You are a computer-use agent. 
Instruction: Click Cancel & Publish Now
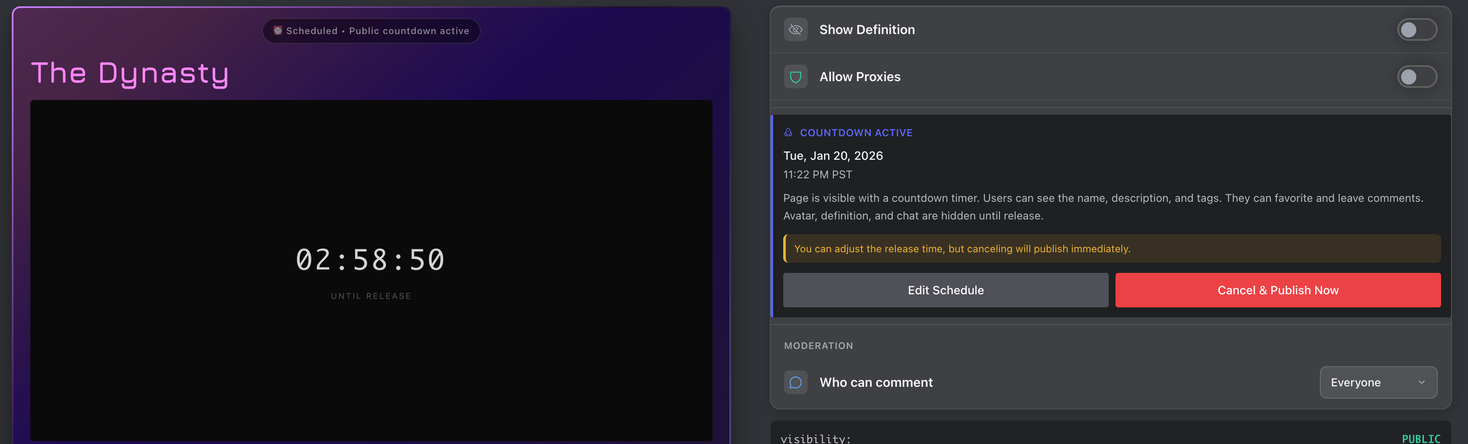click(x=1277, y=290)
